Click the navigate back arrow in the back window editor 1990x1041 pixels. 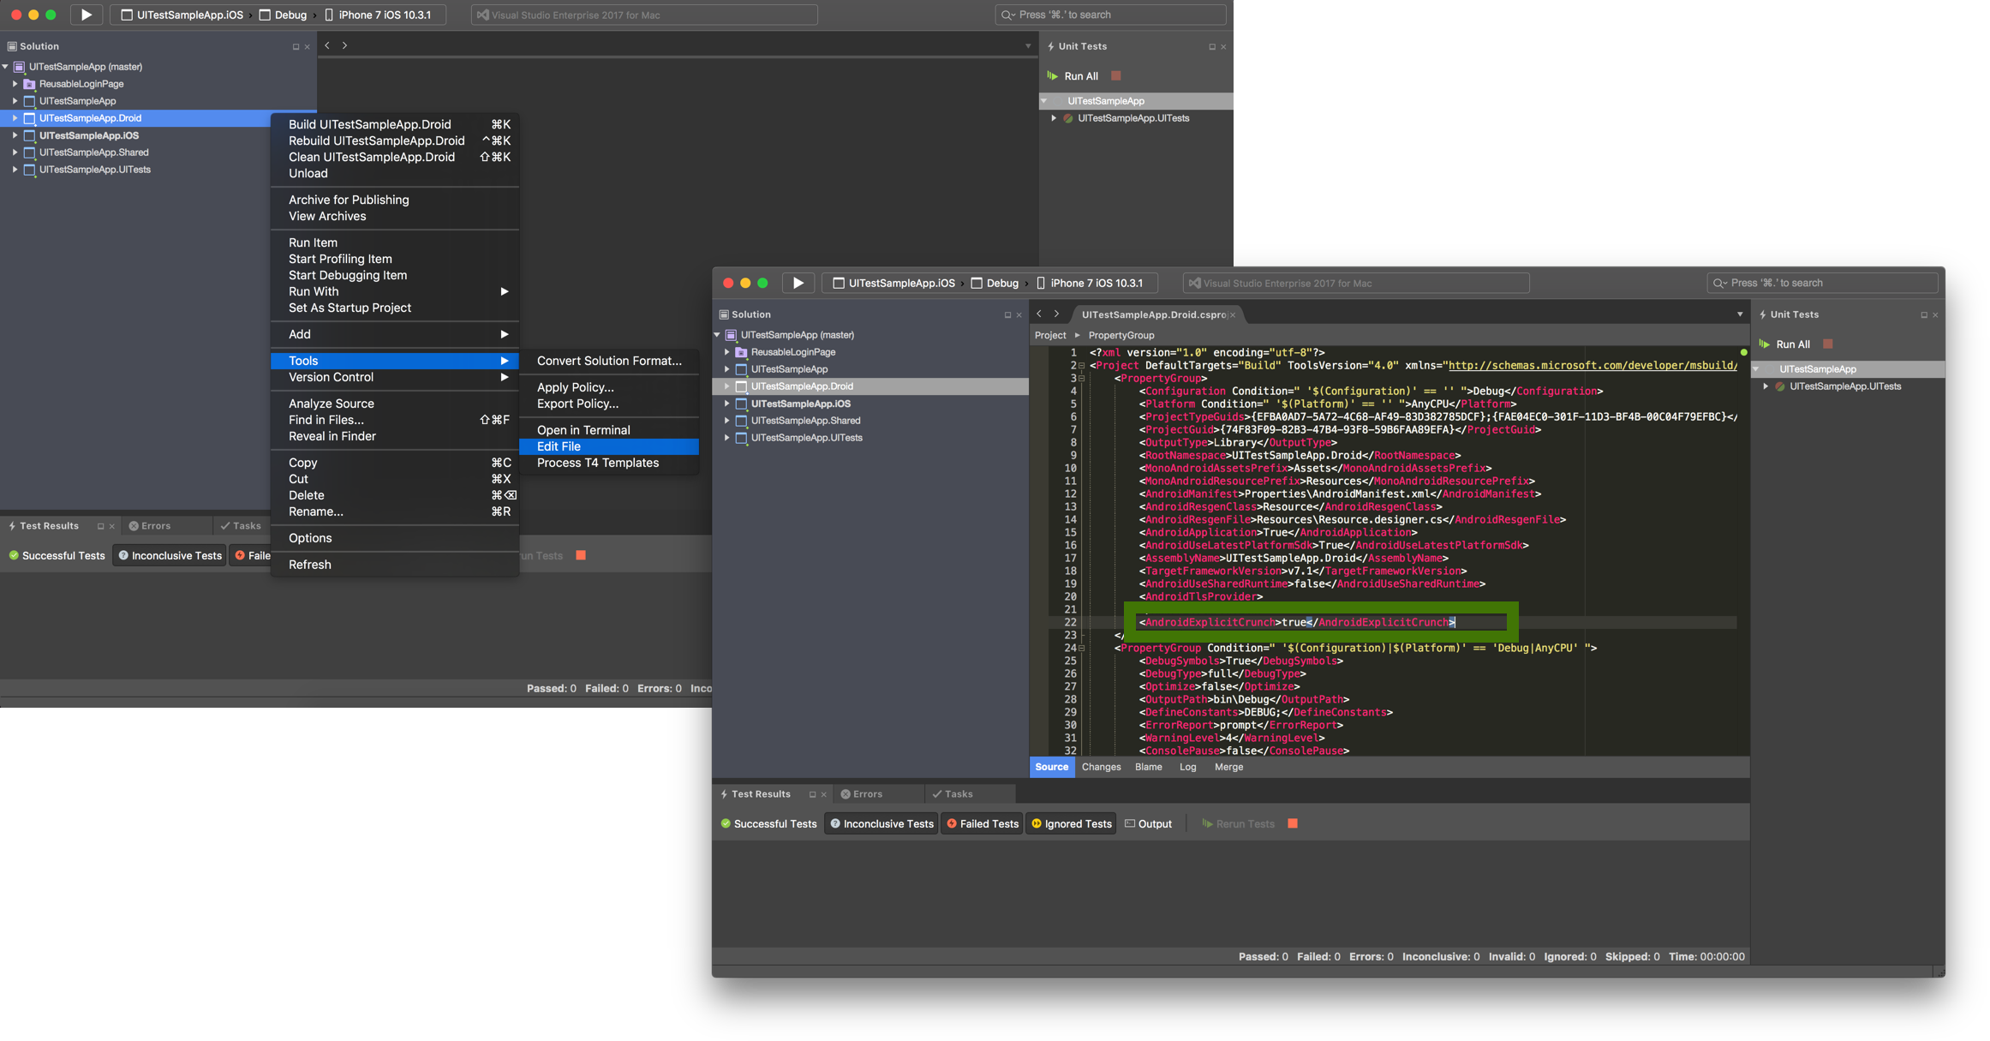pyautogui.click(x=327, y=45)
